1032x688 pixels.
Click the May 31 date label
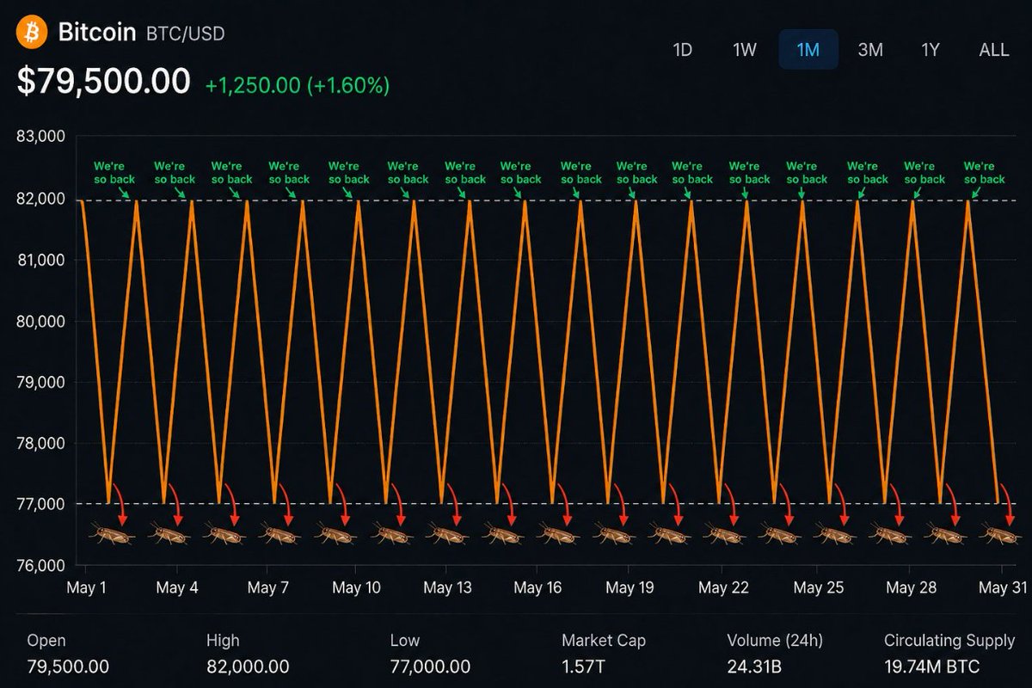(1003, 588)
